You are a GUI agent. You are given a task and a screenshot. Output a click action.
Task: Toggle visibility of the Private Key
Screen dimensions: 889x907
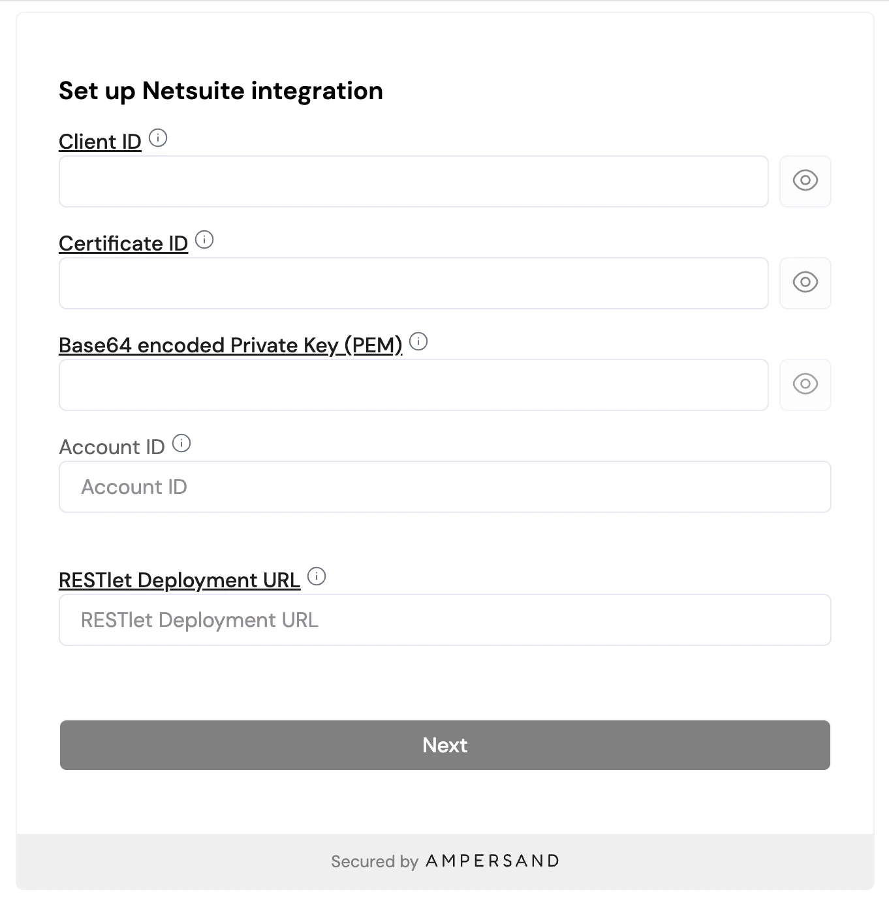(x=805, y=384)
